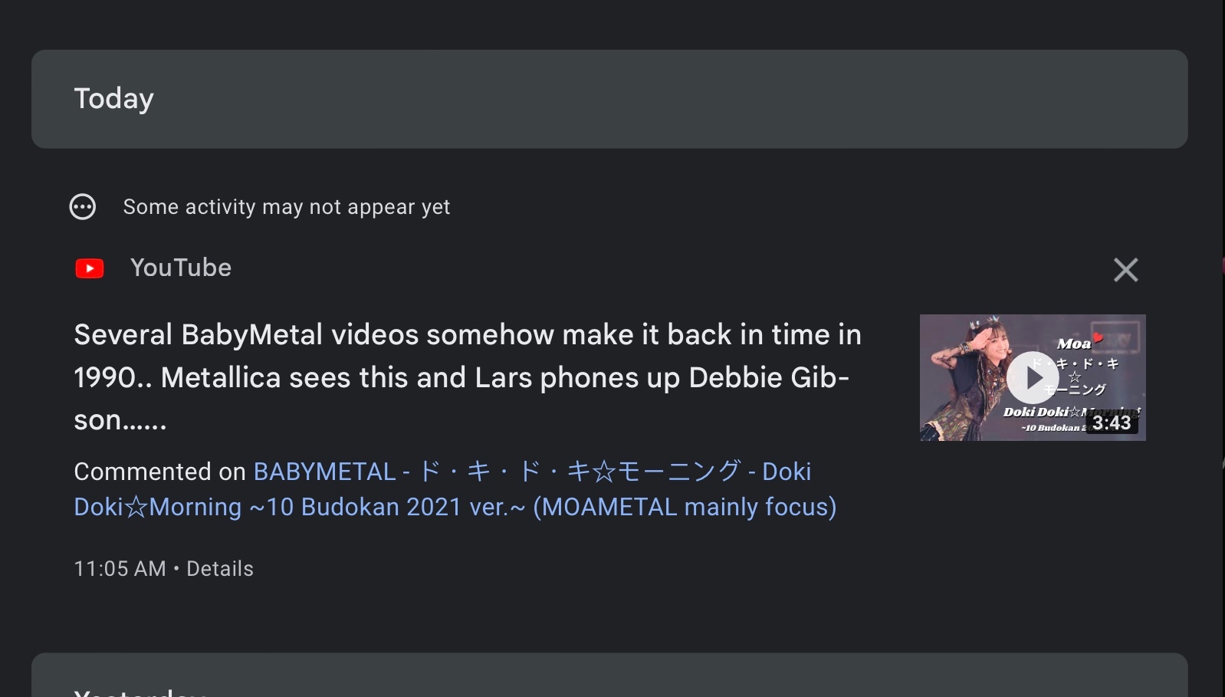Click the YouTube label next to its logo
The width and height of the screenshot is (1225, 697).
click(181, 268)
